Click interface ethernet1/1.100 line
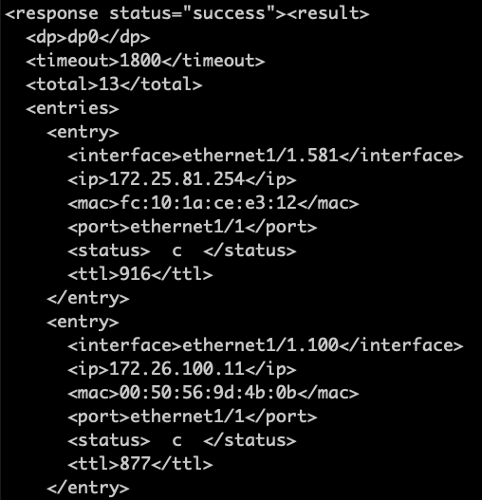This screenshot has height=500, width=482. click(266, 345)
